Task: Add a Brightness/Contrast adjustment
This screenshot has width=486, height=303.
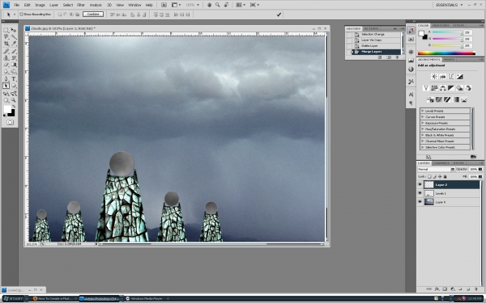Action: click(434, 77)
